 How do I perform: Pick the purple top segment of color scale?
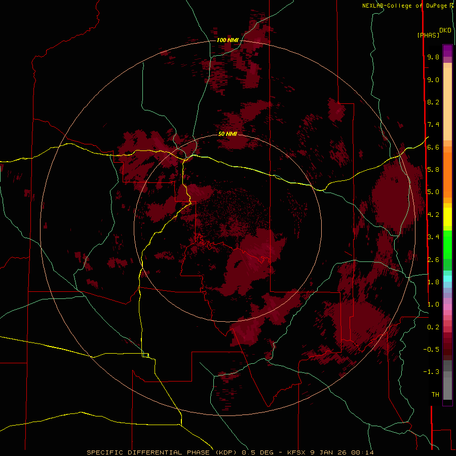pyautogui.click(x=447, y=51)
